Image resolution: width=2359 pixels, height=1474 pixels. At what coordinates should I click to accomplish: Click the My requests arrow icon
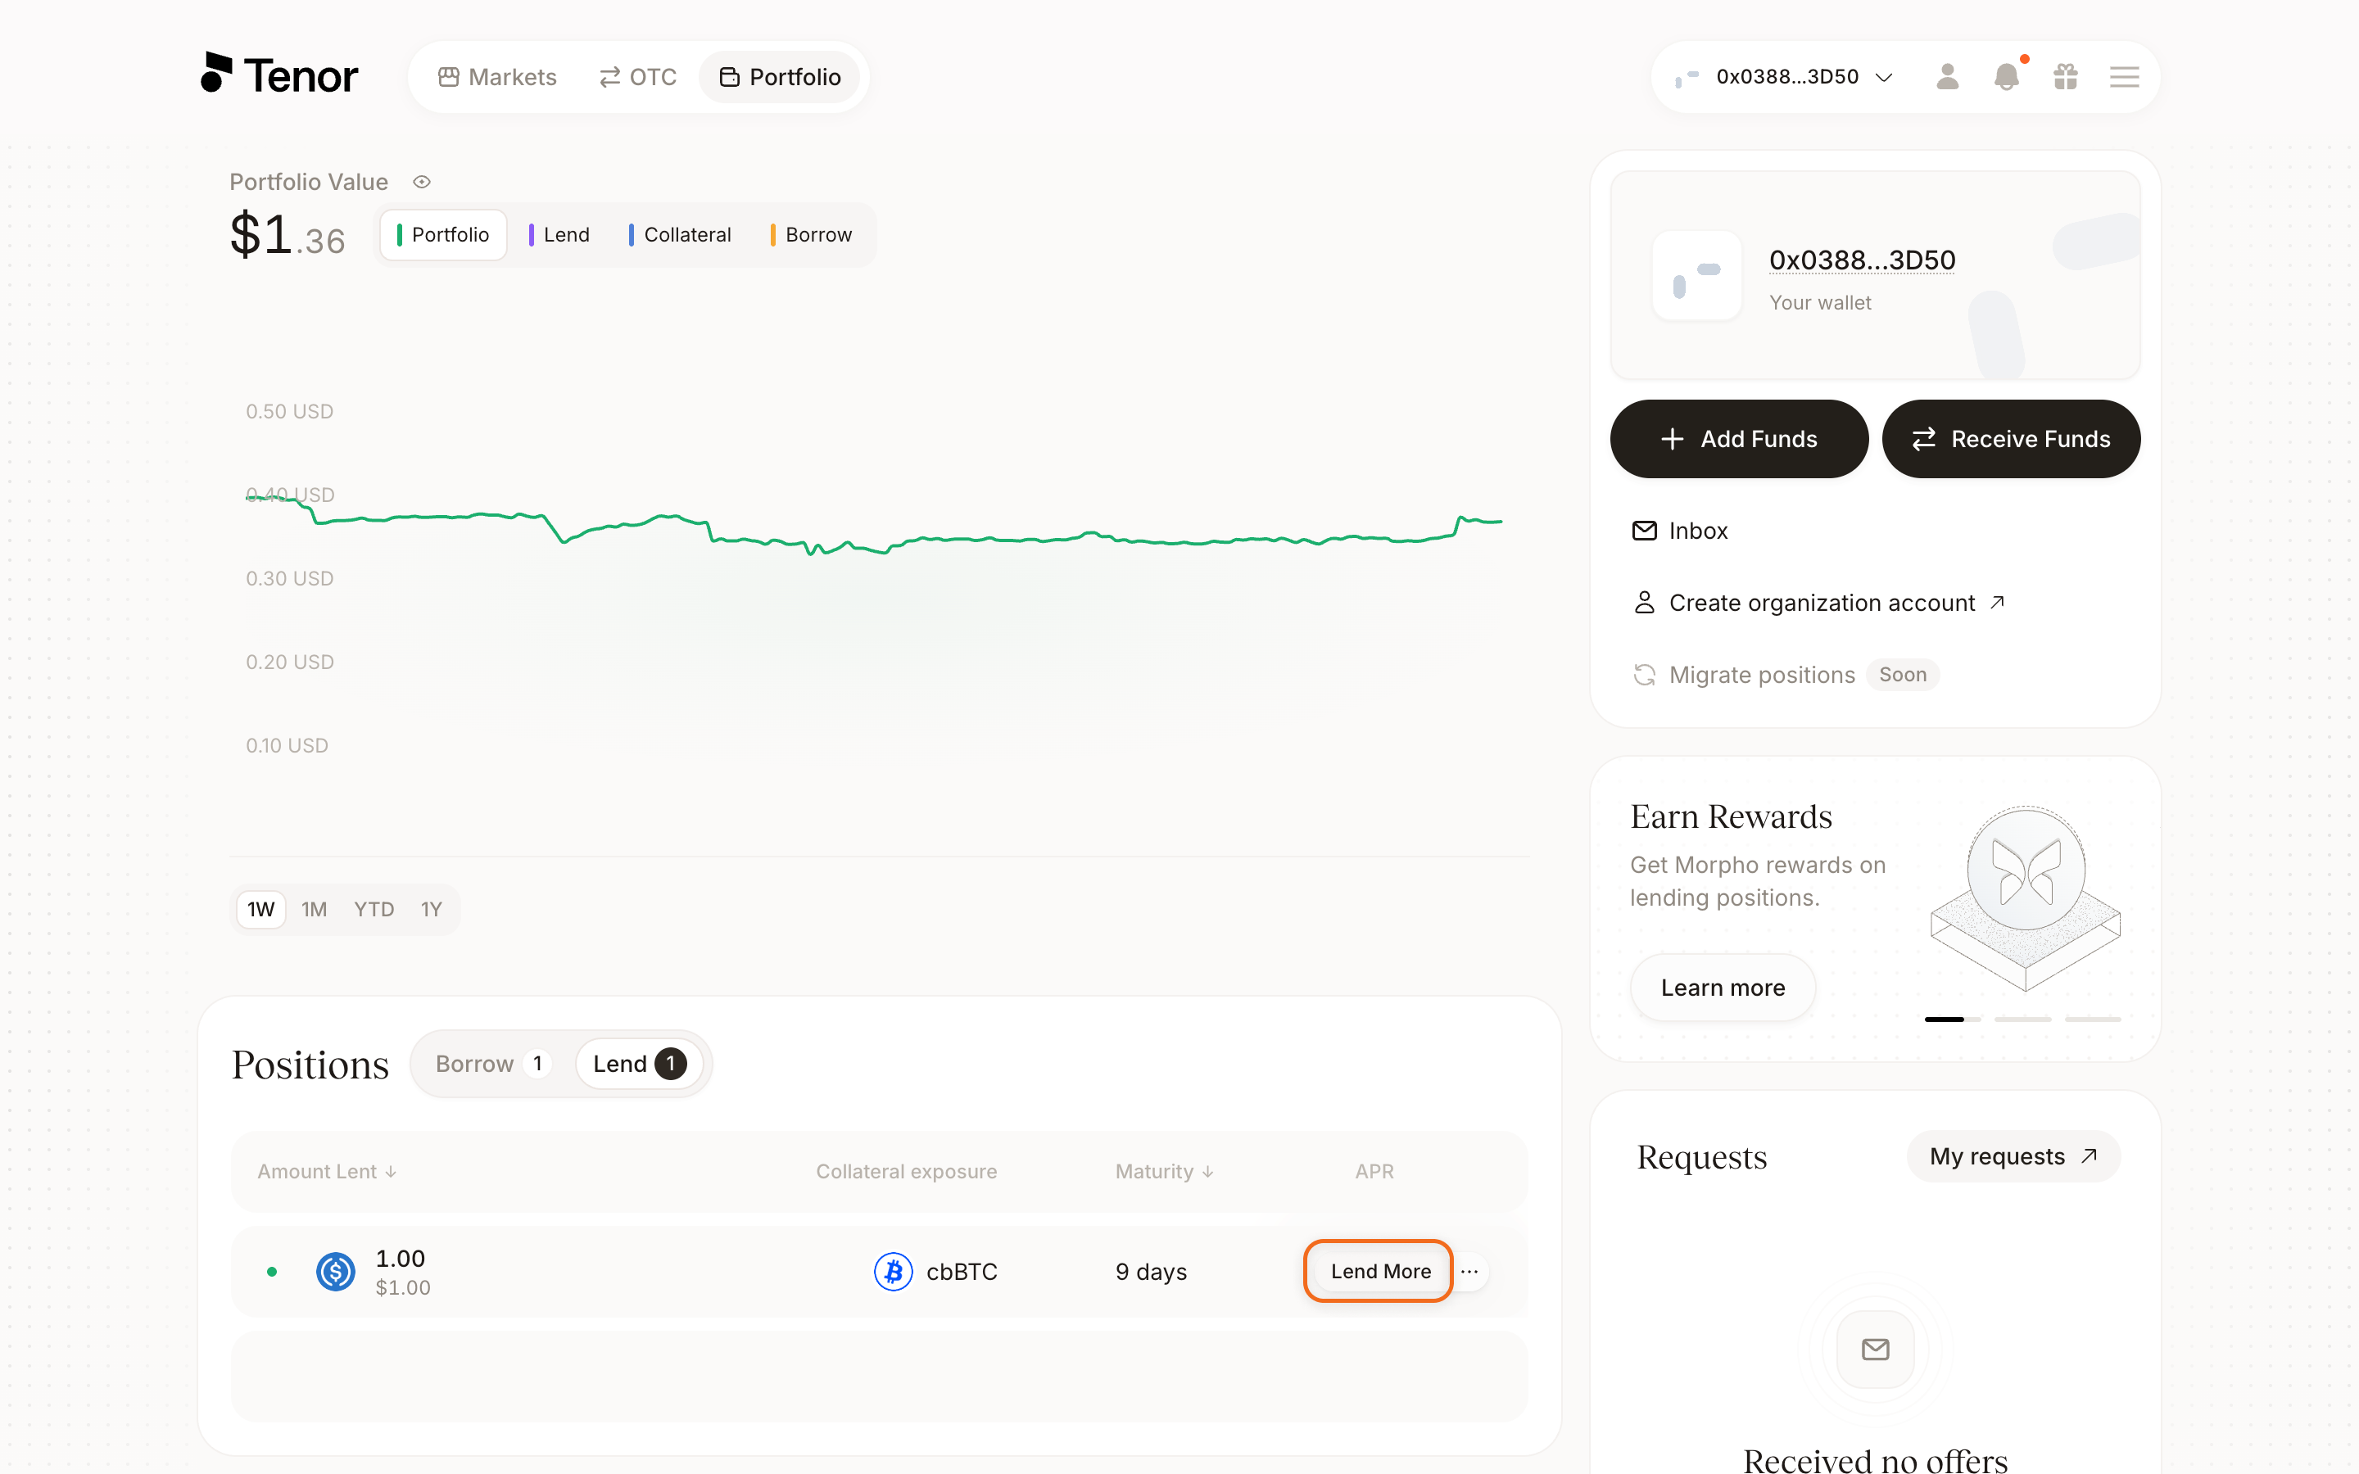(x=2088, y=1156)
